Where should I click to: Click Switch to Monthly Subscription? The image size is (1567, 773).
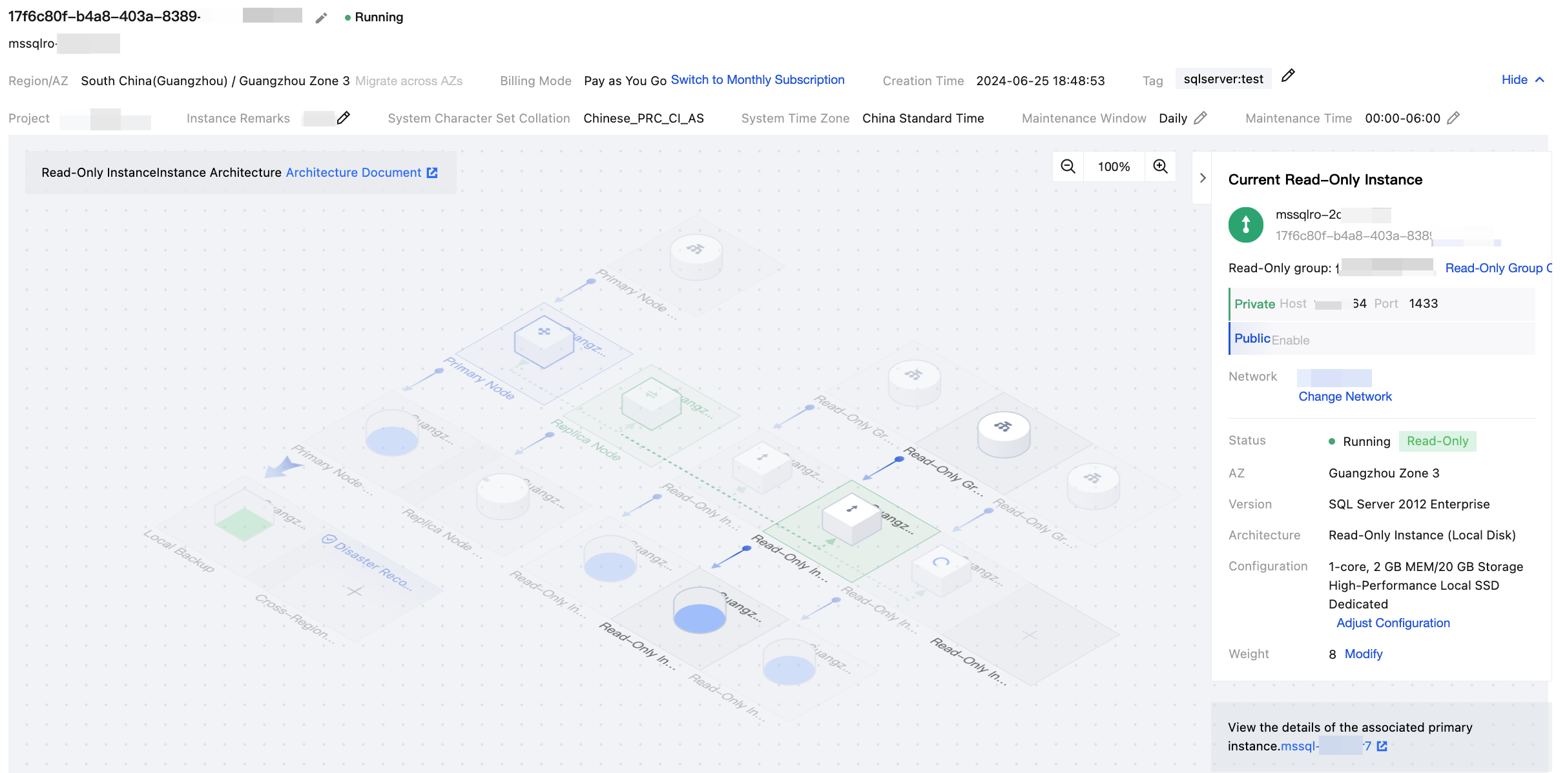point(757,80)
